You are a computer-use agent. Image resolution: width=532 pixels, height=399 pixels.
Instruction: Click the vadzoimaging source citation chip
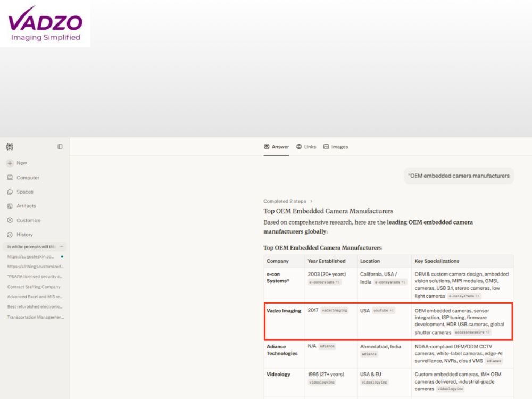click(334, 310)
